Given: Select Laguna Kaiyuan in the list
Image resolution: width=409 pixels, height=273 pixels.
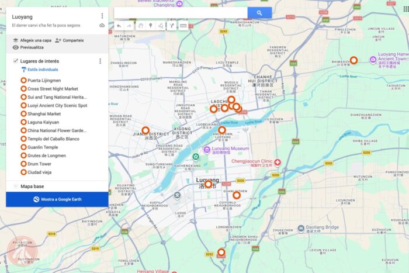Looking at the screenshot, I should (43, 122).
